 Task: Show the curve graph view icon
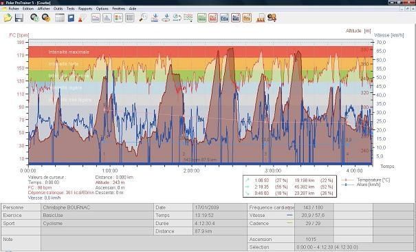tap(96, 18)
